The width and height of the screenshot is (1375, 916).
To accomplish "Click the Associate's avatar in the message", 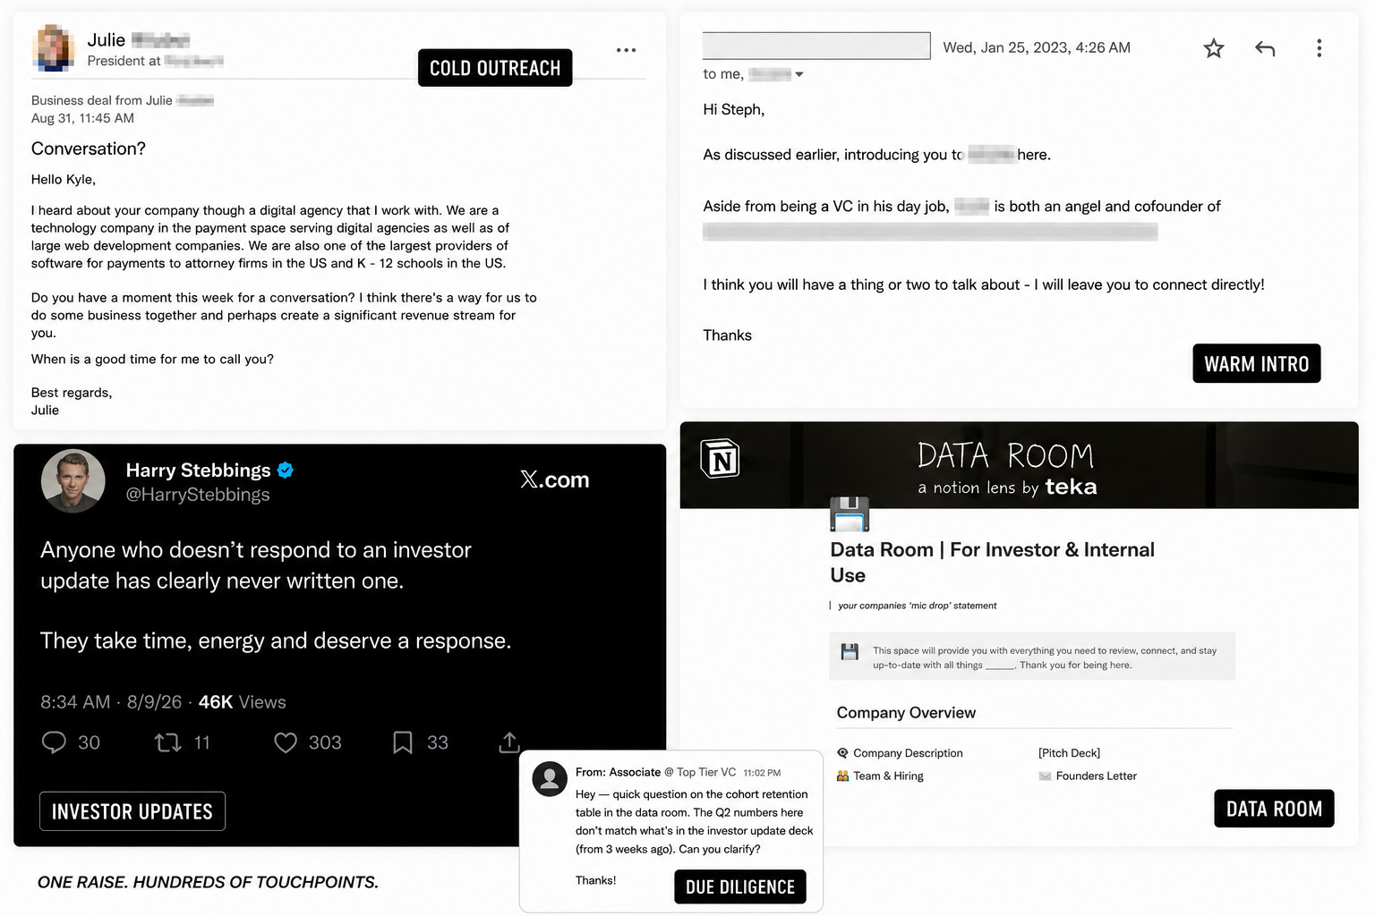I will tap(550, 779).
